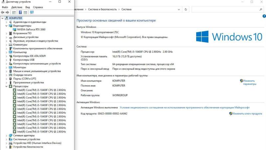Click the Аудиовходы speaker icon
This screenshot has width=266, height=150.
(x=11, y=22)
